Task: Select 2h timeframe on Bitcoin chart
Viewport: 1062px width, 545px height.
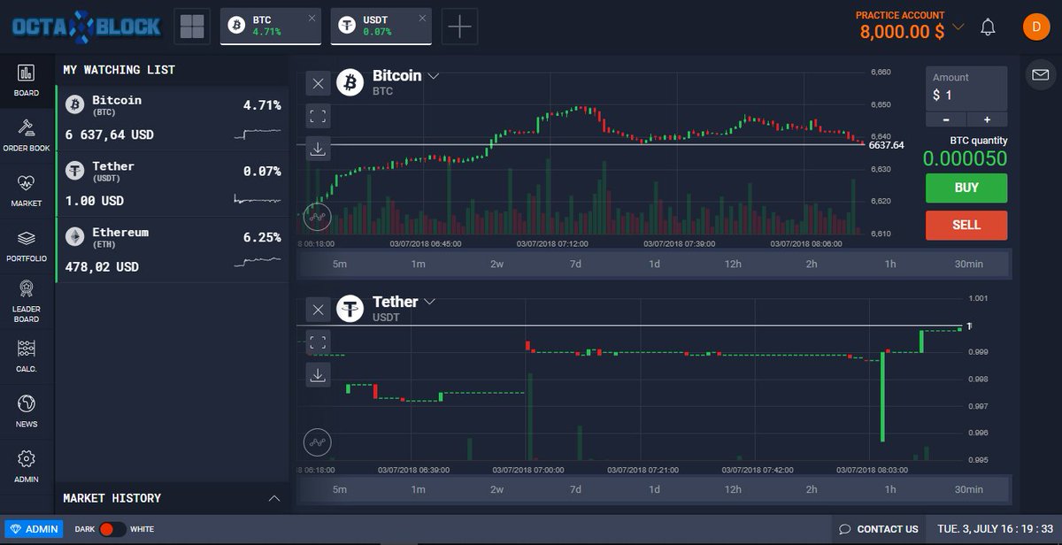Action: [x=812, y=264]
